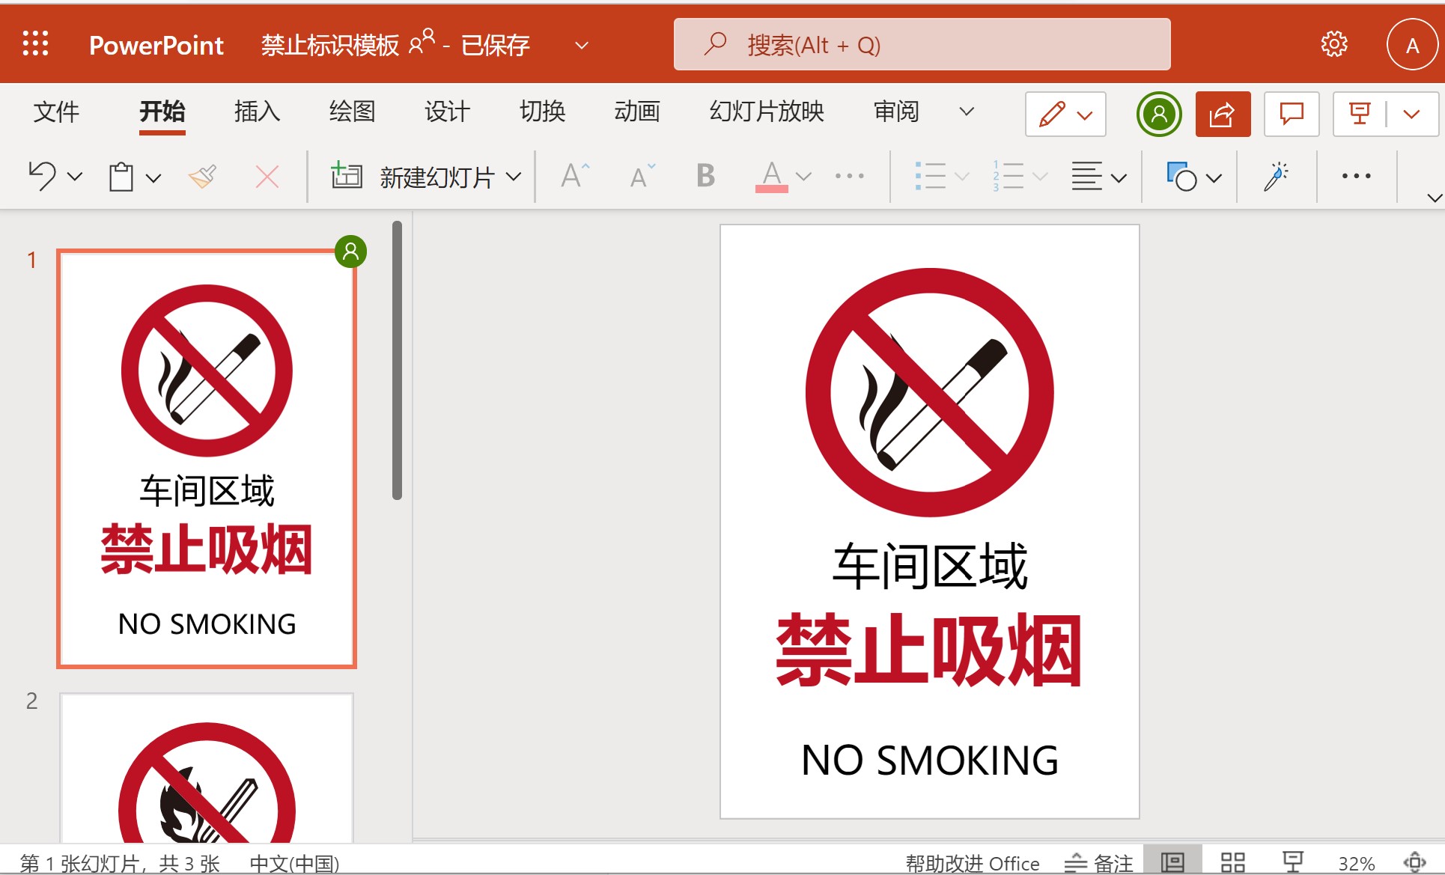The width and height of the screenshot is (1445, 875).
Task: Click the Increase Font Size icon
Action: pos(574,177)
